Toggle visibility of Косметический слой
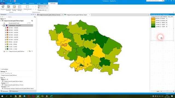Viewport: 175px width, 98px height. point(4,23)
